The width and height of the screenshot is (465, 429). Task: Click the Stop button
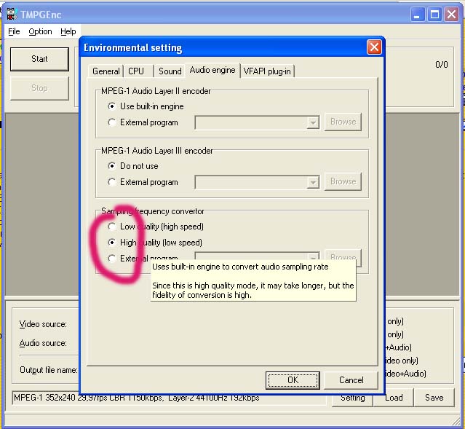click(x=39, y=88)
